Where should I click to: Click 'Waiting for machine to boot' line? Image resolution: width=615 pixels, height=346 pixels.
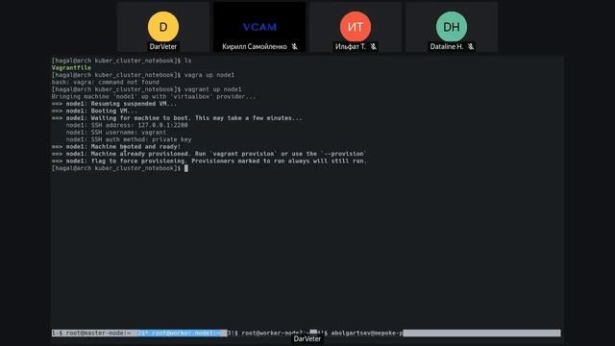click(x=177, y=118)
